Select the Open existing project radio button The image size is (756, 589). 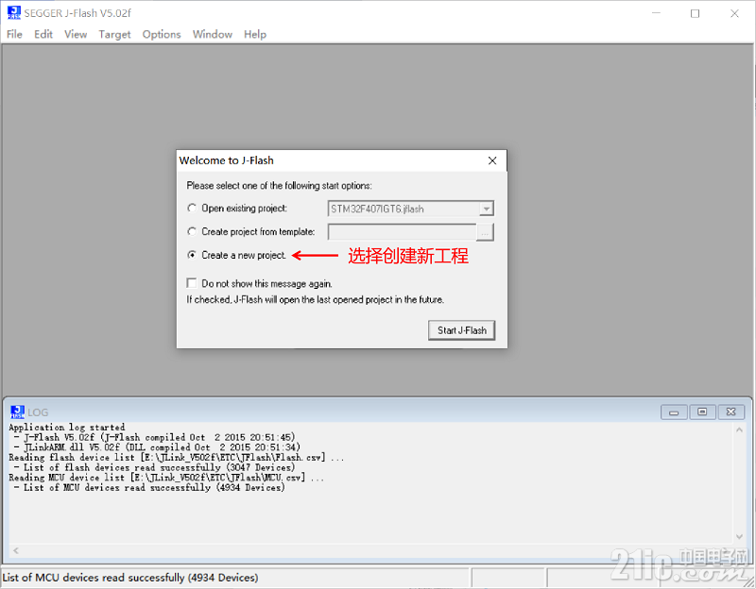pos(192,208)
